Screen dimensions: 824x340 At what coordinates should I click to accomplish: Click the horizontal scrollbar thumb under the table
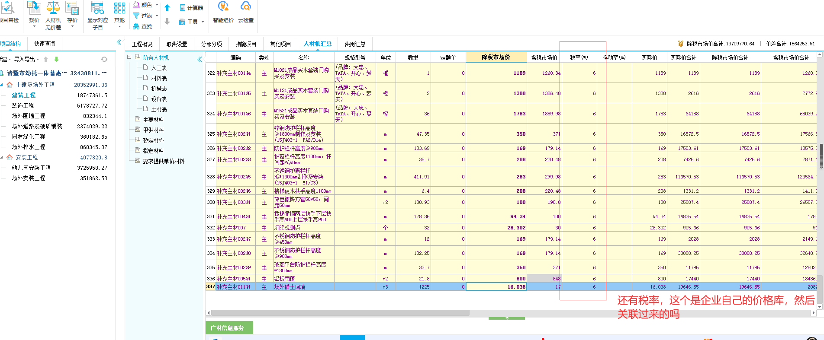click(340, 313)
